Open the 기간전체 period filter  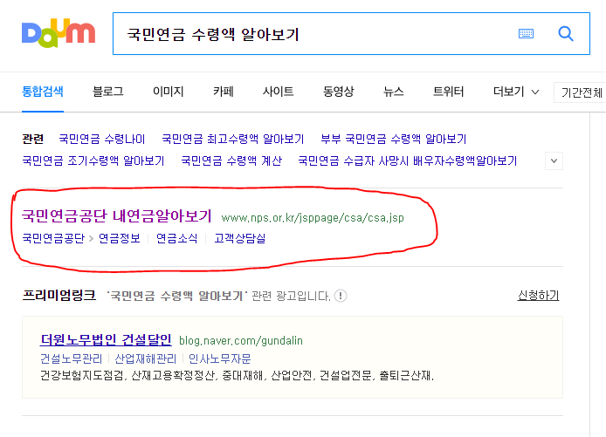pyautogui.click(x=582, y=92)
